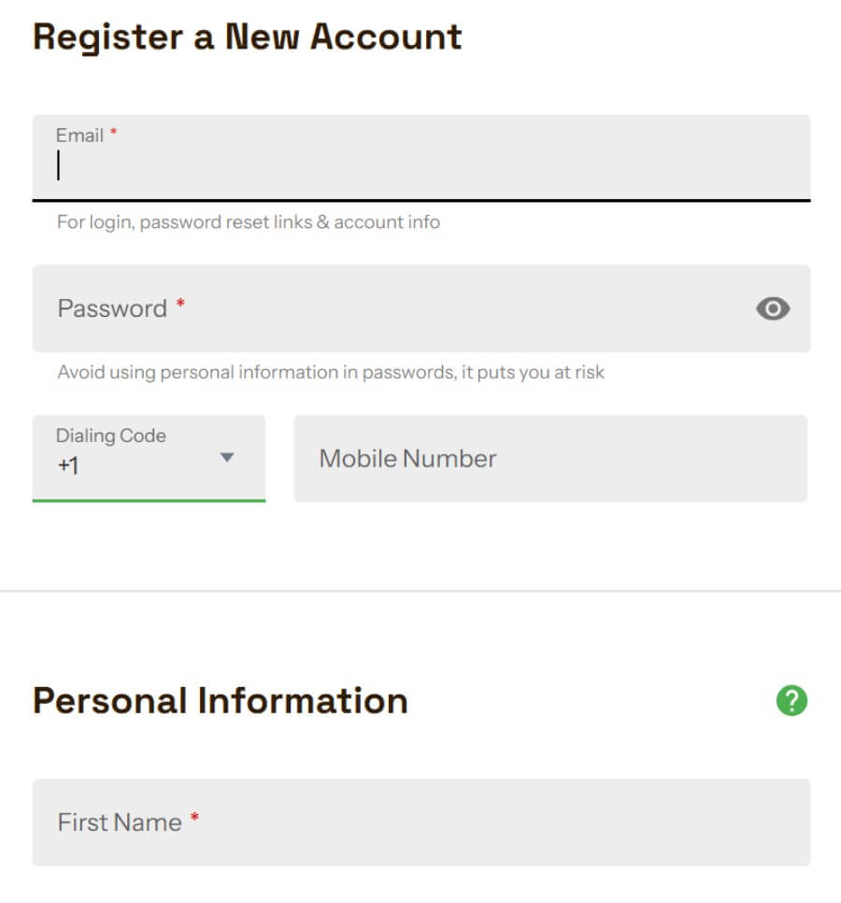Click the red asterisk beside Password
Screen dimensions: 841x903
(180, 303)
